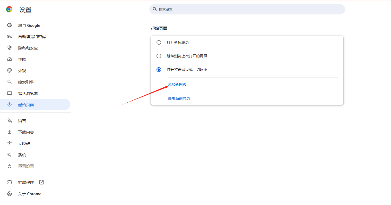Click the reset icon beside 重置设置

point(10,166)
